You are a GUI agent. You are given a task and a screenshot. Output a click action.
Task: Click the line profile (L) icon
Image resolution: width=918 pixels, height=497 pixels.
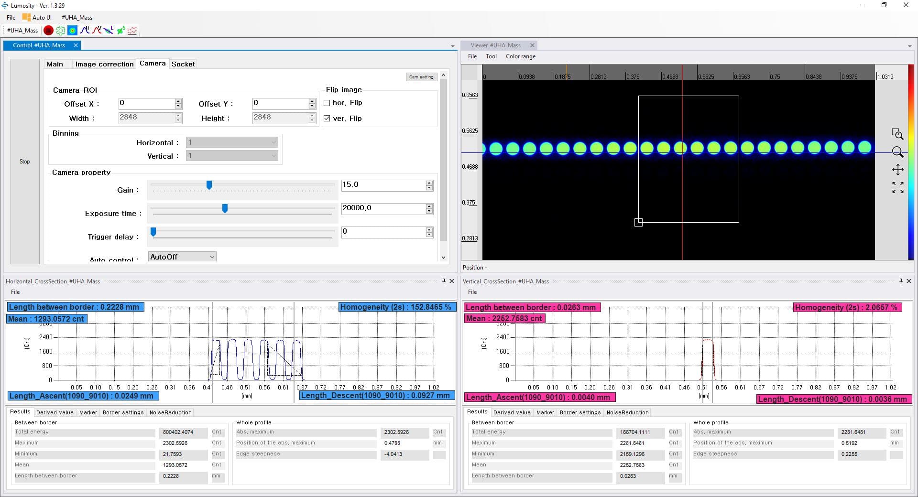click(109, 31)
